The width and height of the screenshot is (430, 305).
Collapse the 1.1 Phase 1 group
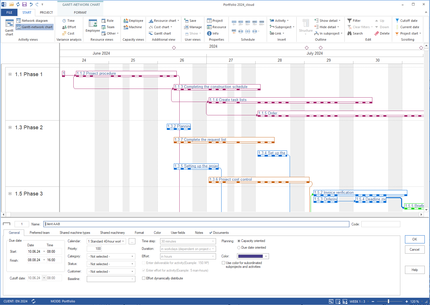pyautogui.click(x=10, y=74)
